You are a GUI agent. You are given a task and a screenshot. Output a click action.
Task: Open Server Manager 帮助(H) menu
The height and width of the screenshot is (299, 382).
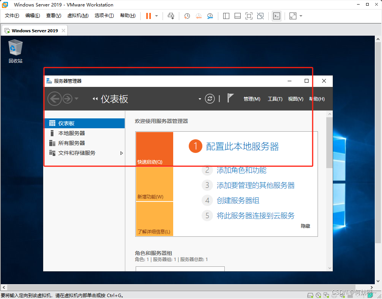point(317,99)
